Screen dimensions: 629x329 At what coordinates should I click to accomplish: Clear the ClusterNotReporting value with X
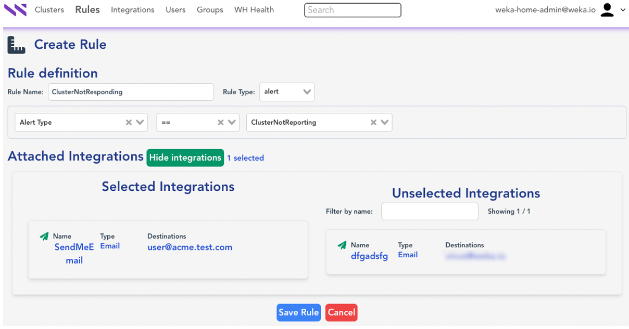(x=373, y=123)
